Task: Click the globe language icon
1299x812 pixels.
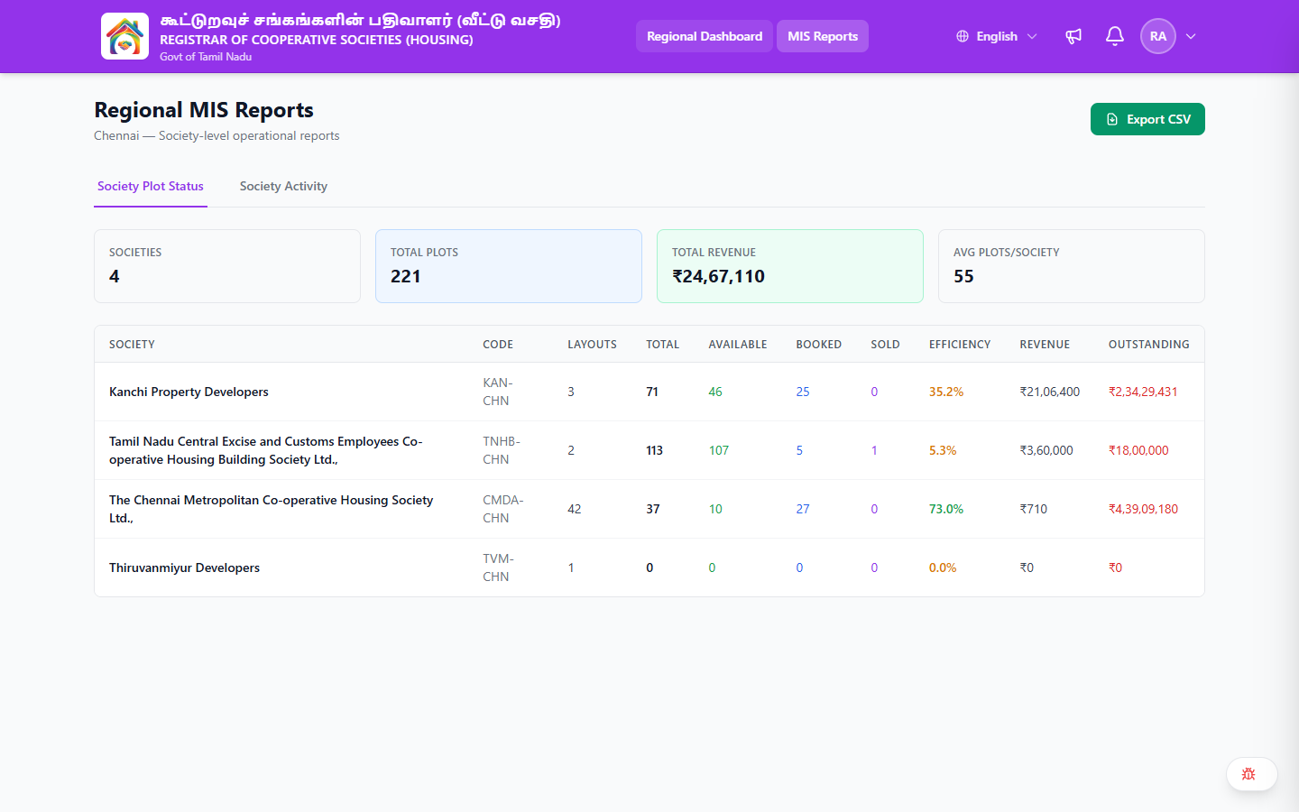Action: 963,36
